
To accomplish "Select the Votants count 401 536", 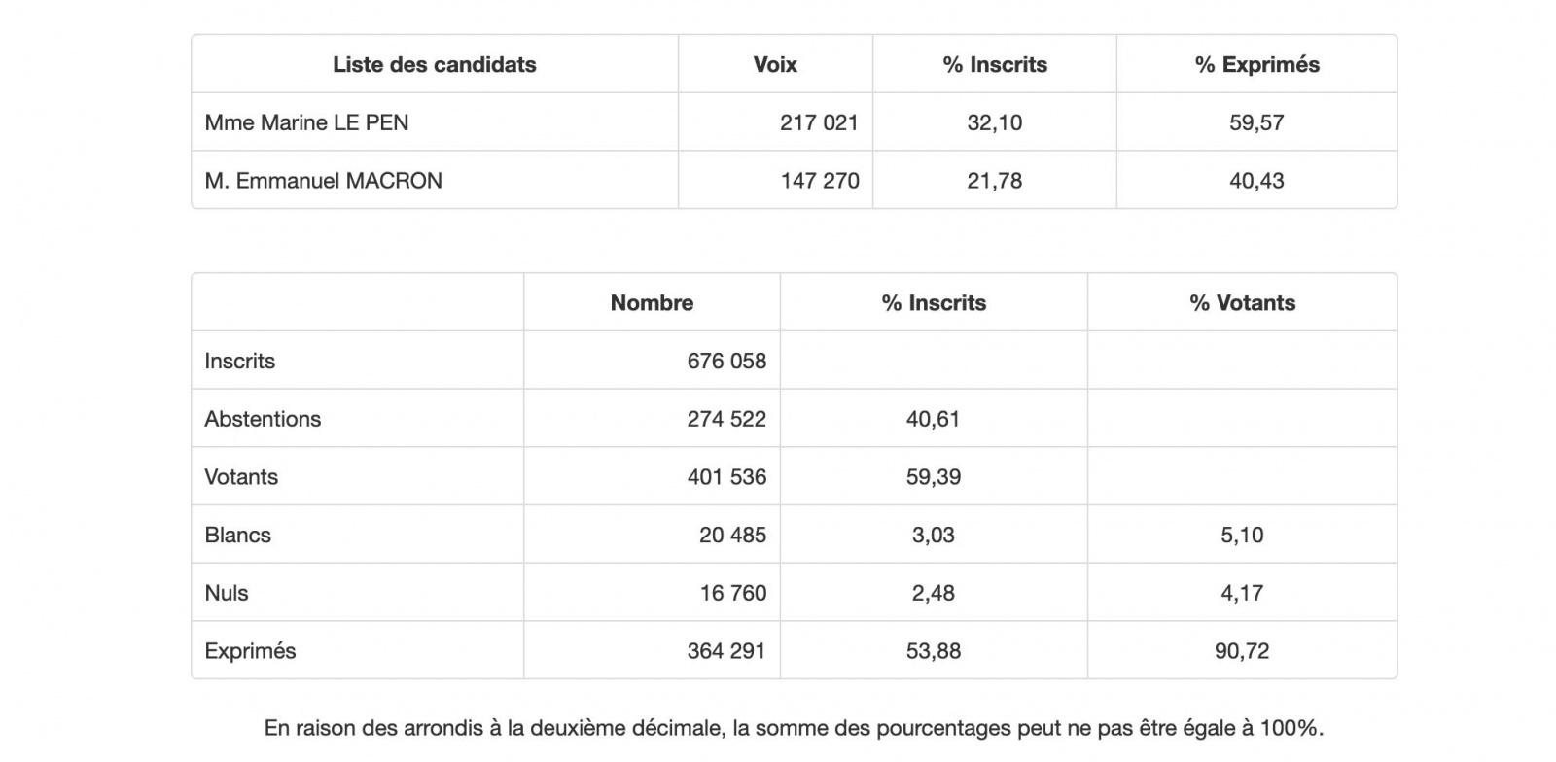I will click(x=726, y=477).
